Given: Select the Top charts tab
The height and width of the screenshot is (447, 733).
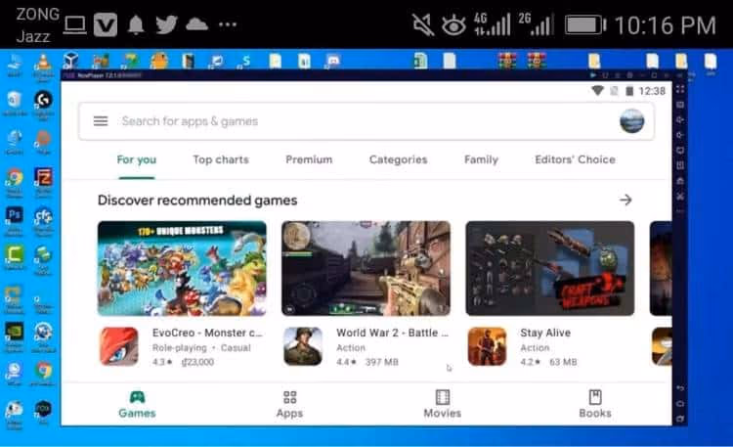Looking at the screenshot, I should [x=221, y=159].
